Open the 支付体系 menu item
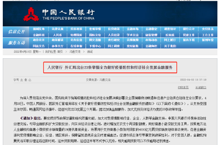This screenshot has width=219, height=145. click(x=208, y=29)
